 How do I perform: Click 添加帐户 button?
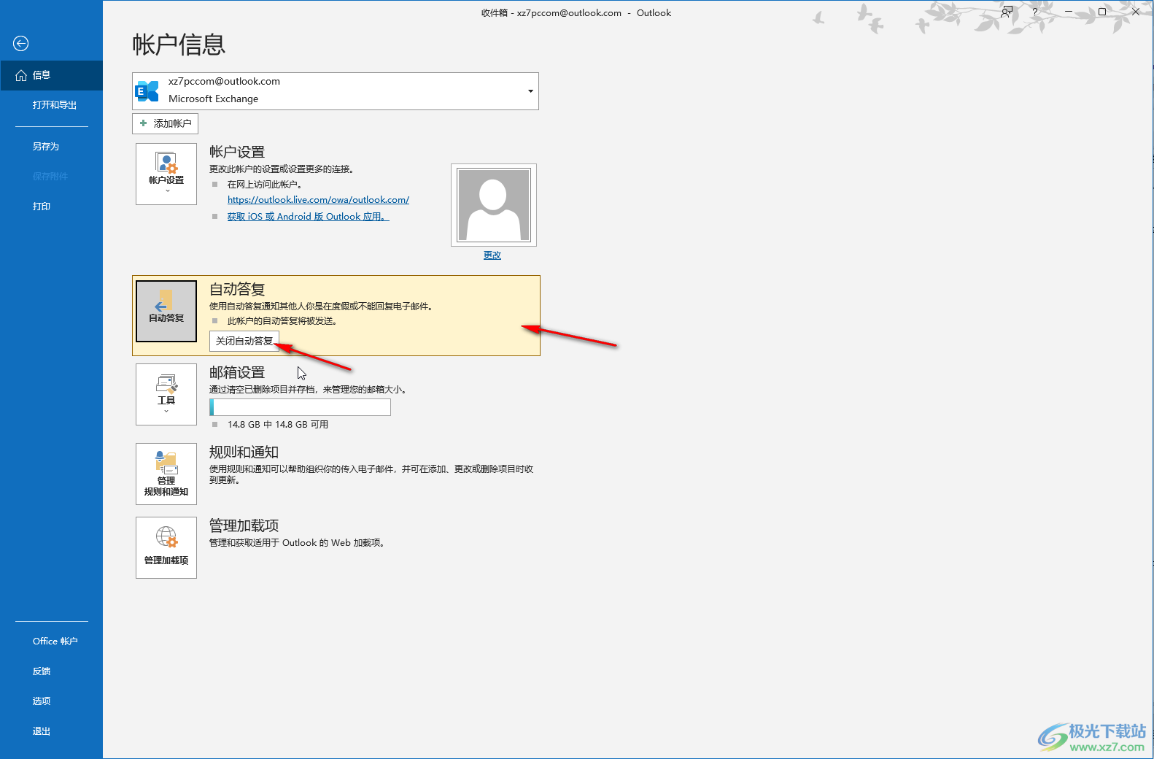point(165,123)
